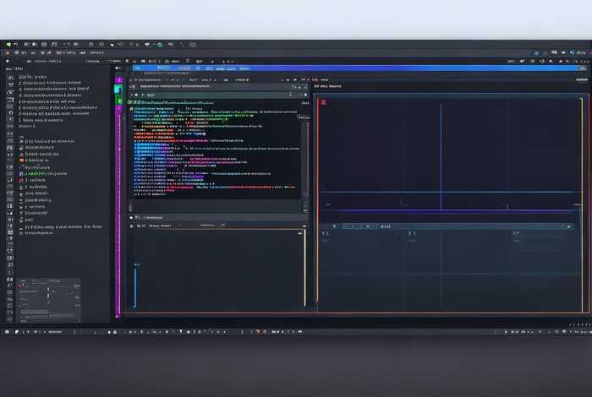Click the red icon atop the right graph panel

323,102
